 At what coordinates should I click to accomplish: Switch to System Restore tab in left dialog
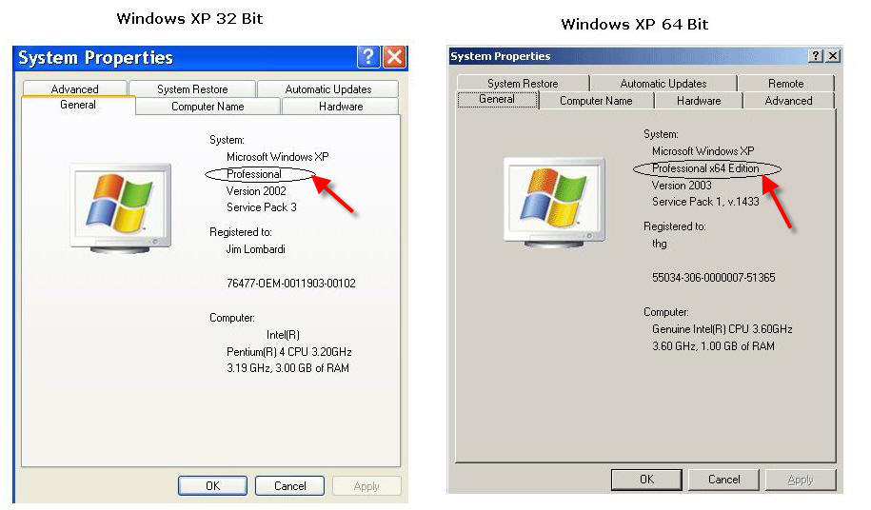[192, 88]
